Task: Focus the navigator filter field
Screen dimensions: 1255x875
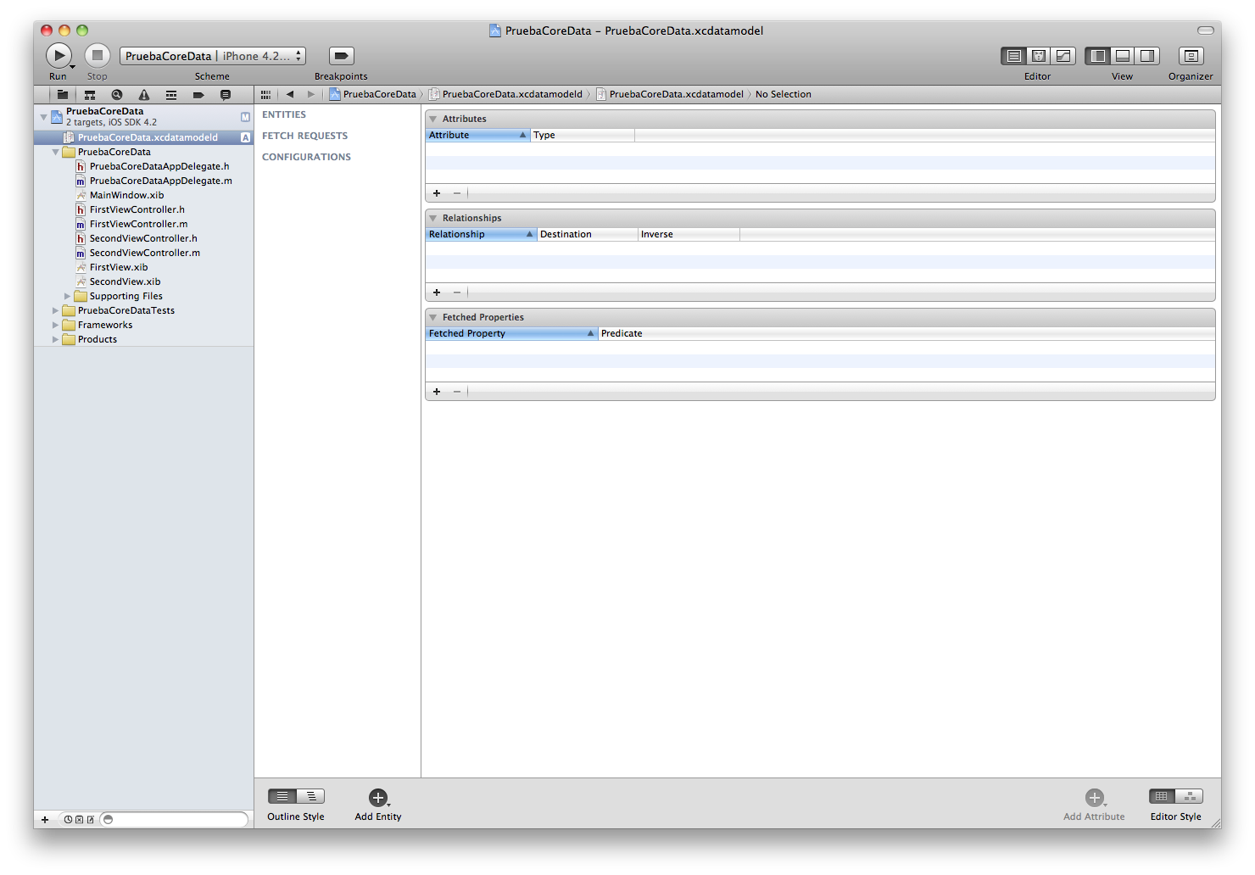Action: [x=175, y=820]
